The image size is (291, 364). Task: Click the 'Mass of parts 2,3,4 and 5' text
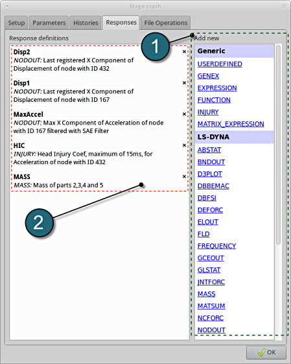[x=68, y=186]
